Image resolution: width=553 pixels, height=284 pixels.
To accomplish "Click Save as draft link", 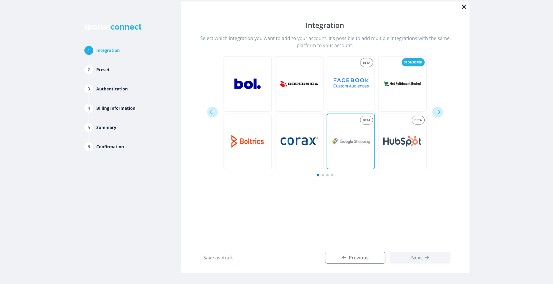I will pos(218,258).
